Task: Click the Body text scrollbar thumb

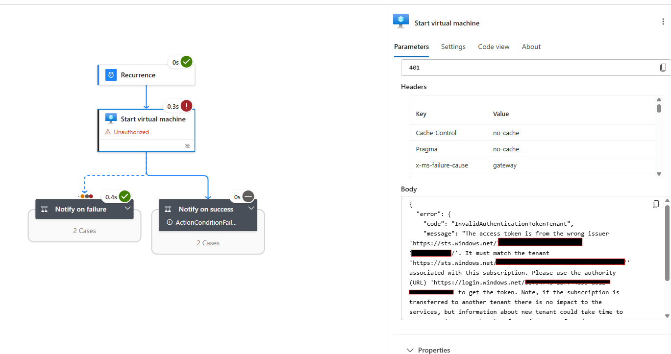Action: 667,243
